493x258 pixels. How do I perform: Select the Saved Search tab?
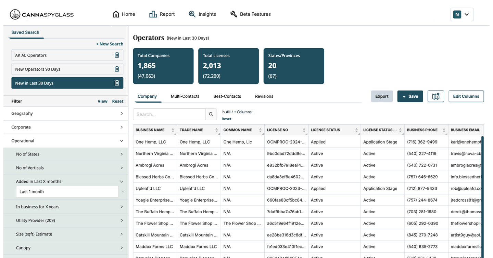25,32
